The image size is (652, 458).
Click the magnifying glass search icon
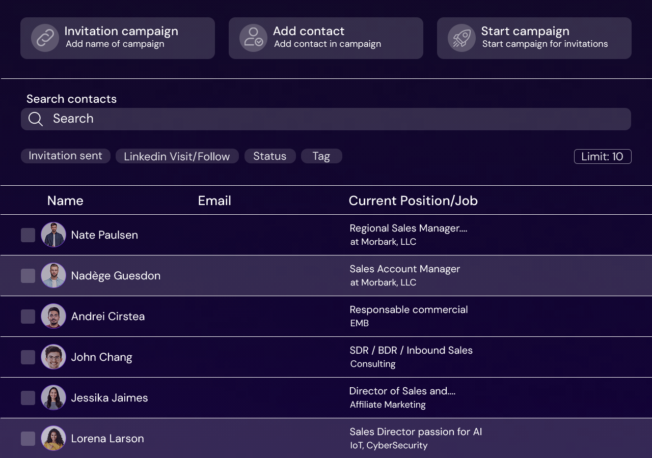pyautogui.click(x=36, y=119)
